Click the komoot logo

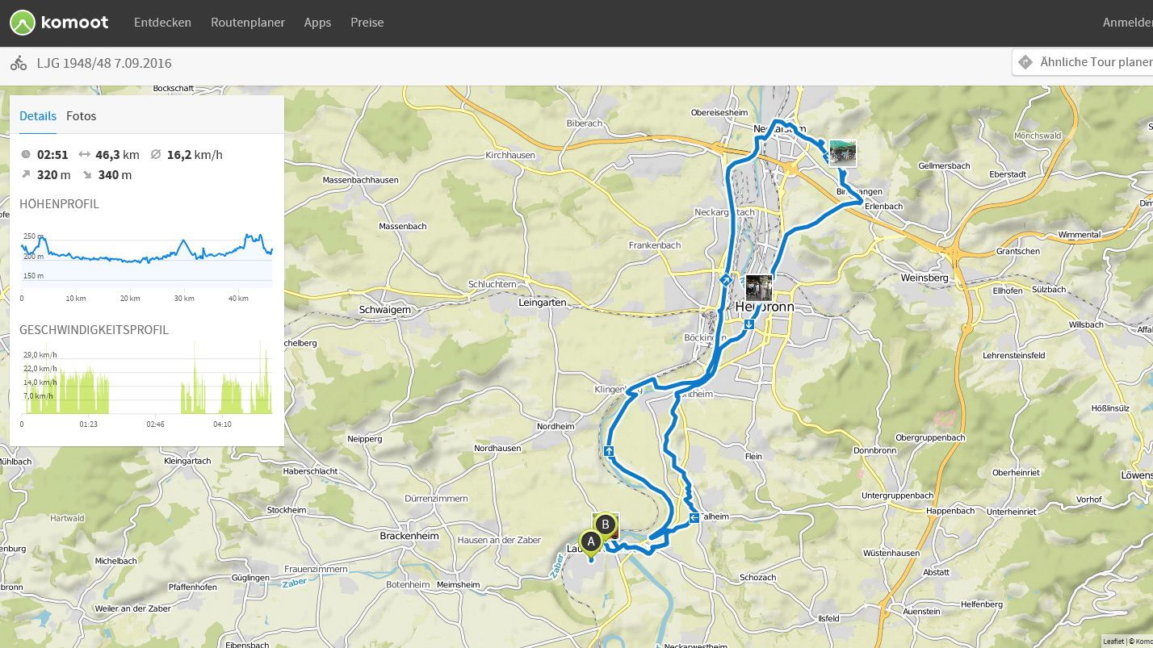(59, 23)
